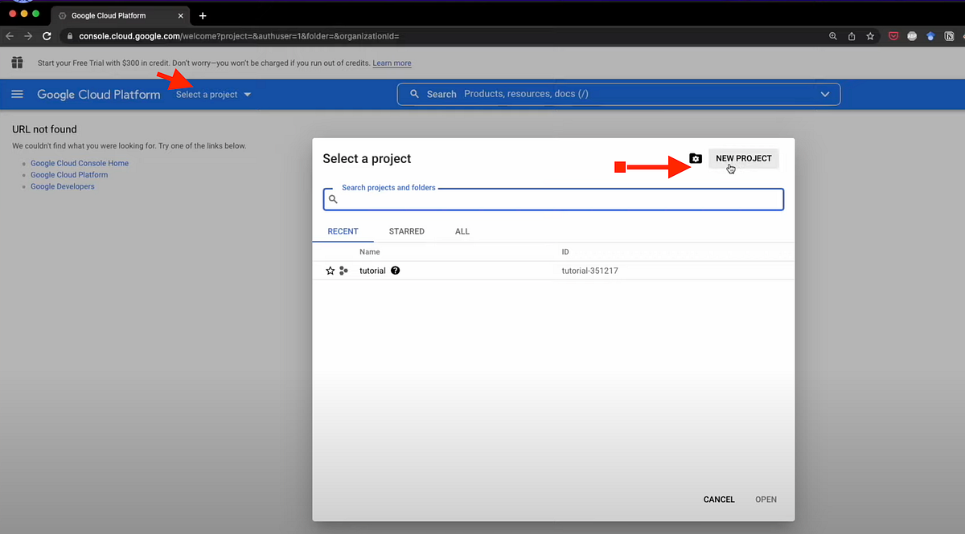The height and width of the screenshot is (534, 965).
Task: Switch to the STARRED tab
Action: [x=406, y=231]
